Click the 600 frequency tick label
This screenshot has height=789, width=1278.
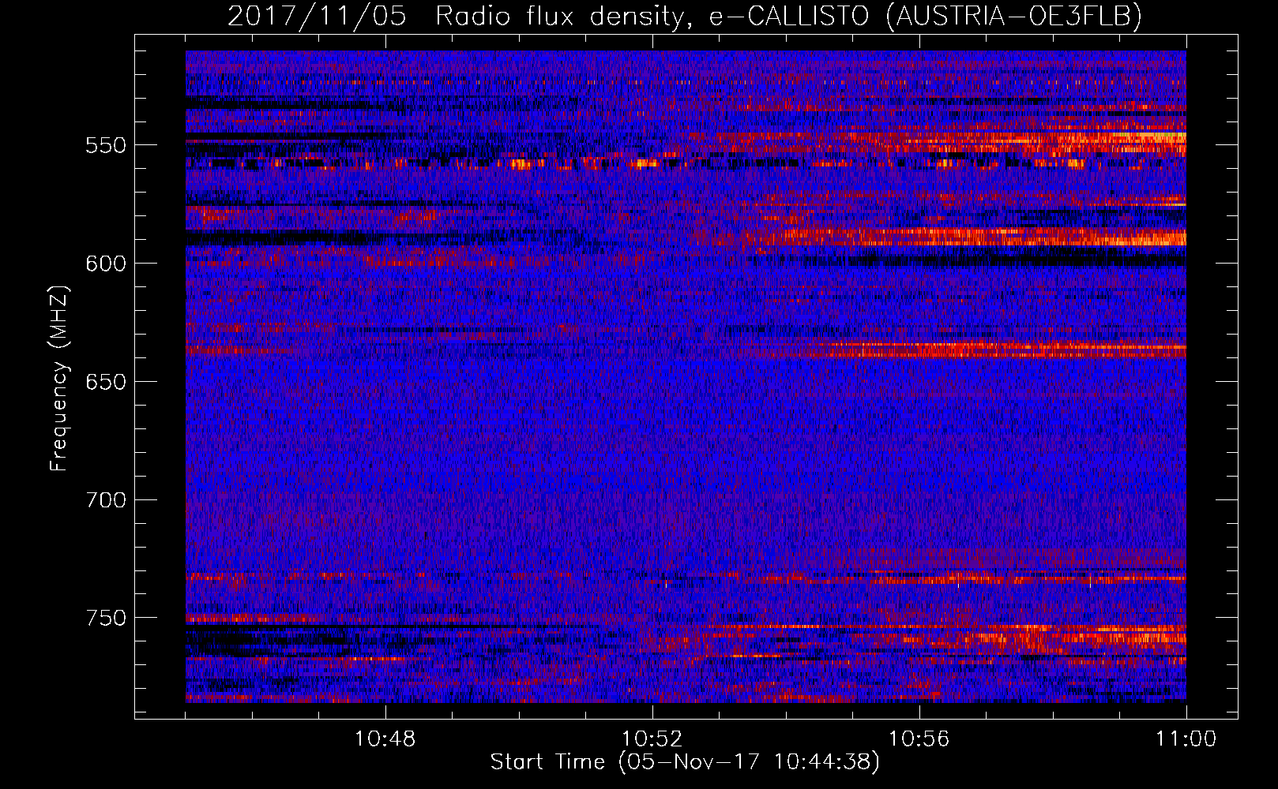[106, 264]
